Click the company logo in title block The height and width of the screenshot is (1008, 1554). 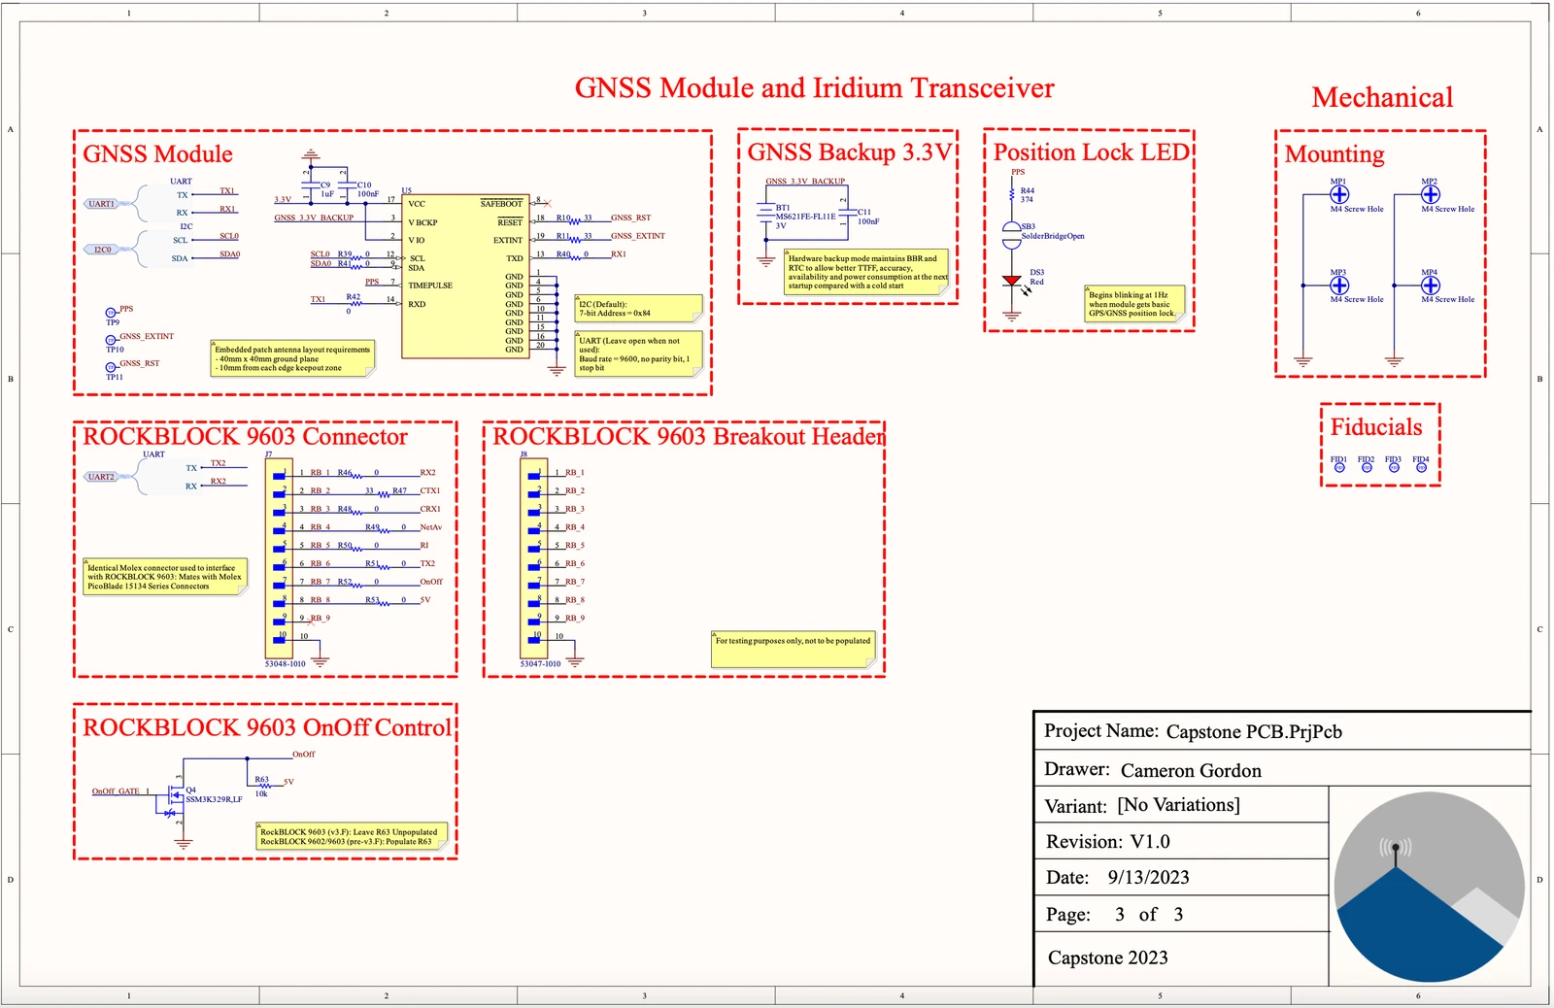pyautogui.click(x=1429, y=887)
